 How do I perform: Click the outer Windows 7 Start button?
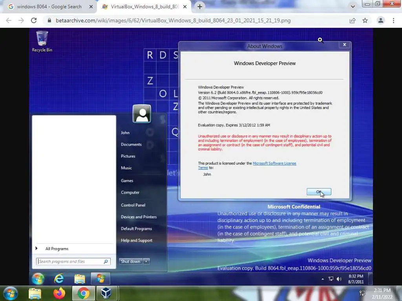(x=11, y=294)
